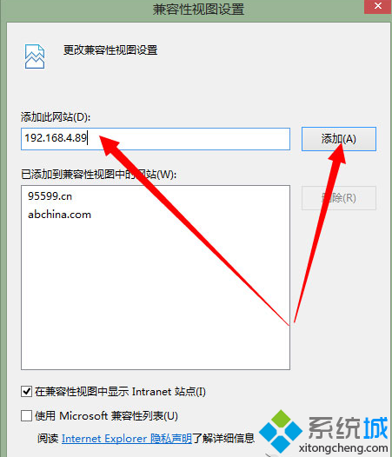Click the 添加(A) button

[x=339, y=139]
